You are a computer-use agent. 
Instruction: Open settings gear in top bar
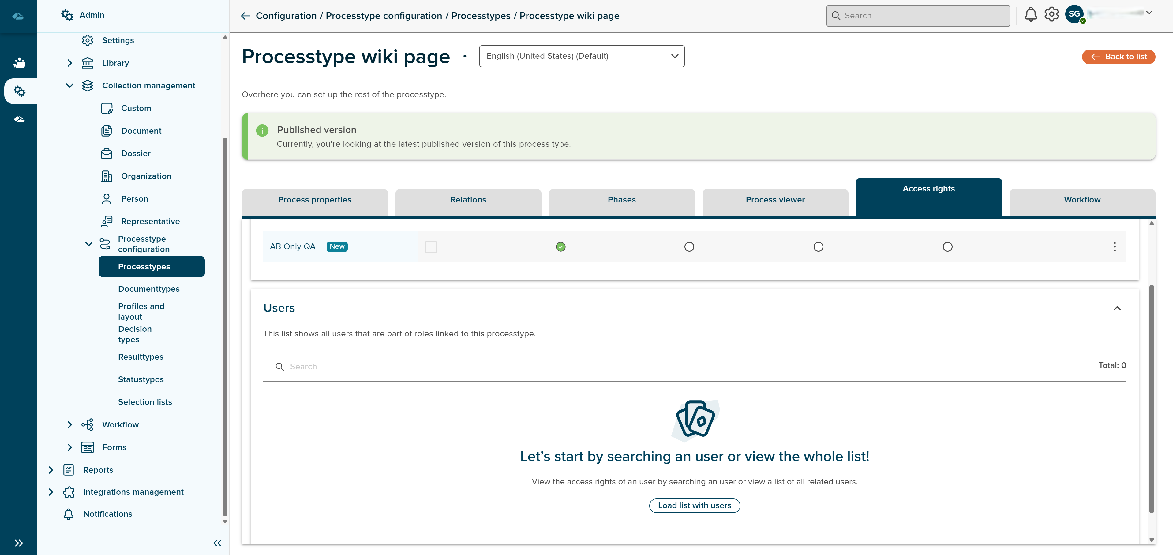coord(1051,15)
